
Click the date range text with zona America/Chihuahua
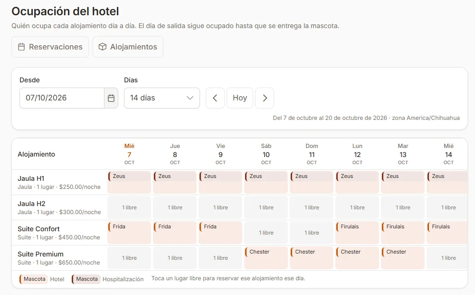(366, 118)
